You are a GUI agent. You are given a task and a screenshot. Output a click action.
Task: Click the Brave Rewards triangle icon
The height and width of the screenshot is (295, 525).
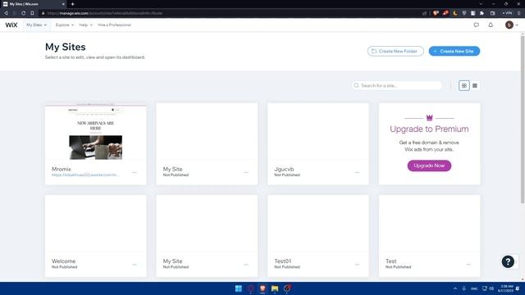click(445, 13)
